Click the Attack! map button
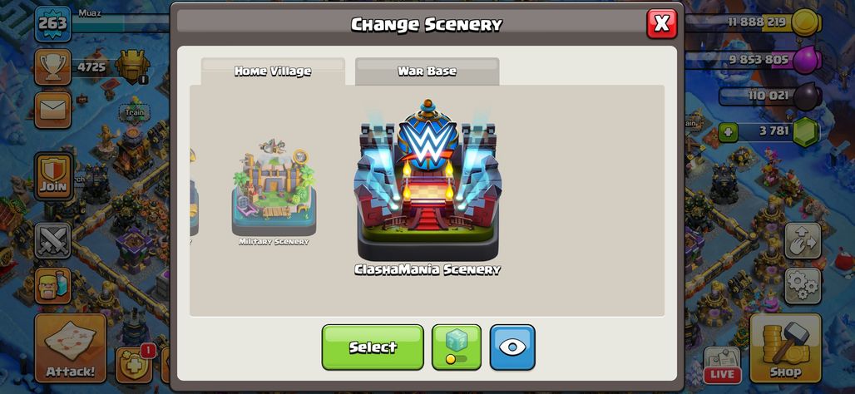This screenshot has height=394, width=855. click(71, 348)
